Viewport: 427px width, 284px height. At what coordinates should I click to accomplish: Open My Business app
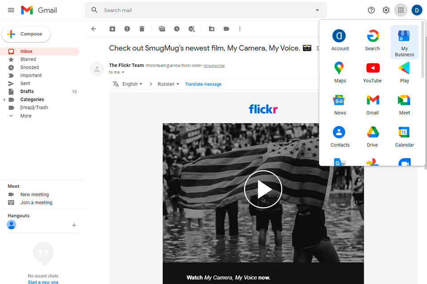tap(404, 42)
